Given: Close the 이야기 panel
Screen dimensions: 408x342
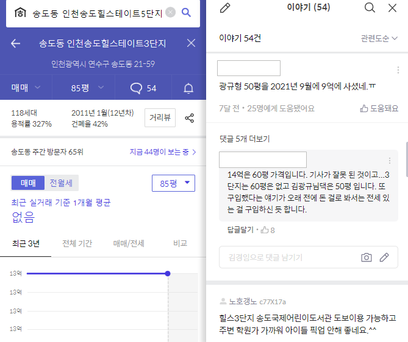Looking at the screenshot, I should pyautogui.click(x=392, y=8).
